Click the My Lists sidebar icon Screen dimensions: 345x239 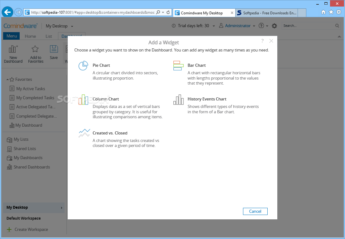pyautogui.click(x=9, y=140)
